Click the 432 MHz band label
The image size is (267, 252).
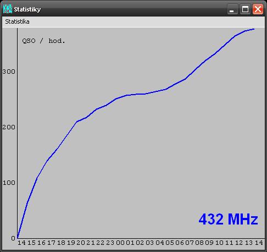[229, 219]
